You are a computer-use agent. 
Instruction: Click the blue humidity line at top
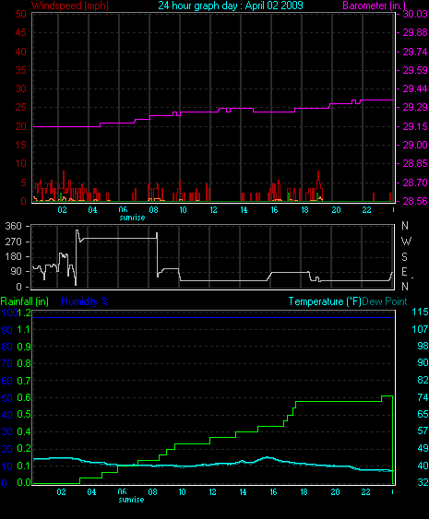click(x=214, y=317)
